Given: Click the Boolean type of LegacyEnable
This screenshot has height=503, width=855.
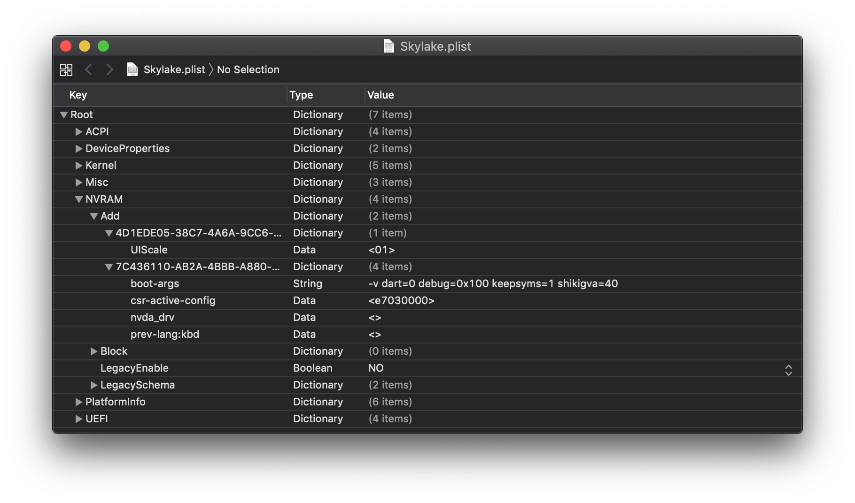Looking at the screenshot, I should [313, 368].
